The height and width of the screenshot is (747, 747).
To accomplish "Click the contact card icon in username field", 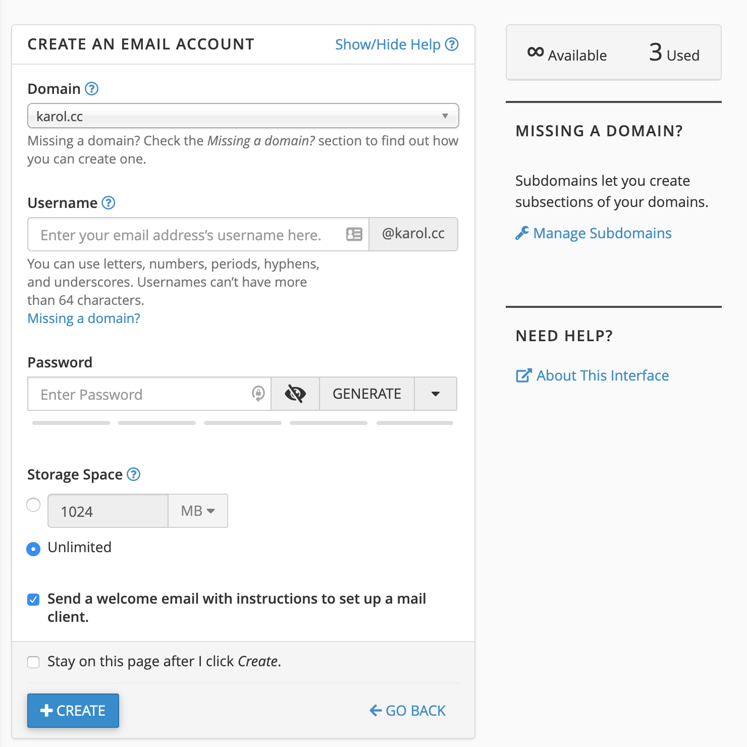I will 354,234.
